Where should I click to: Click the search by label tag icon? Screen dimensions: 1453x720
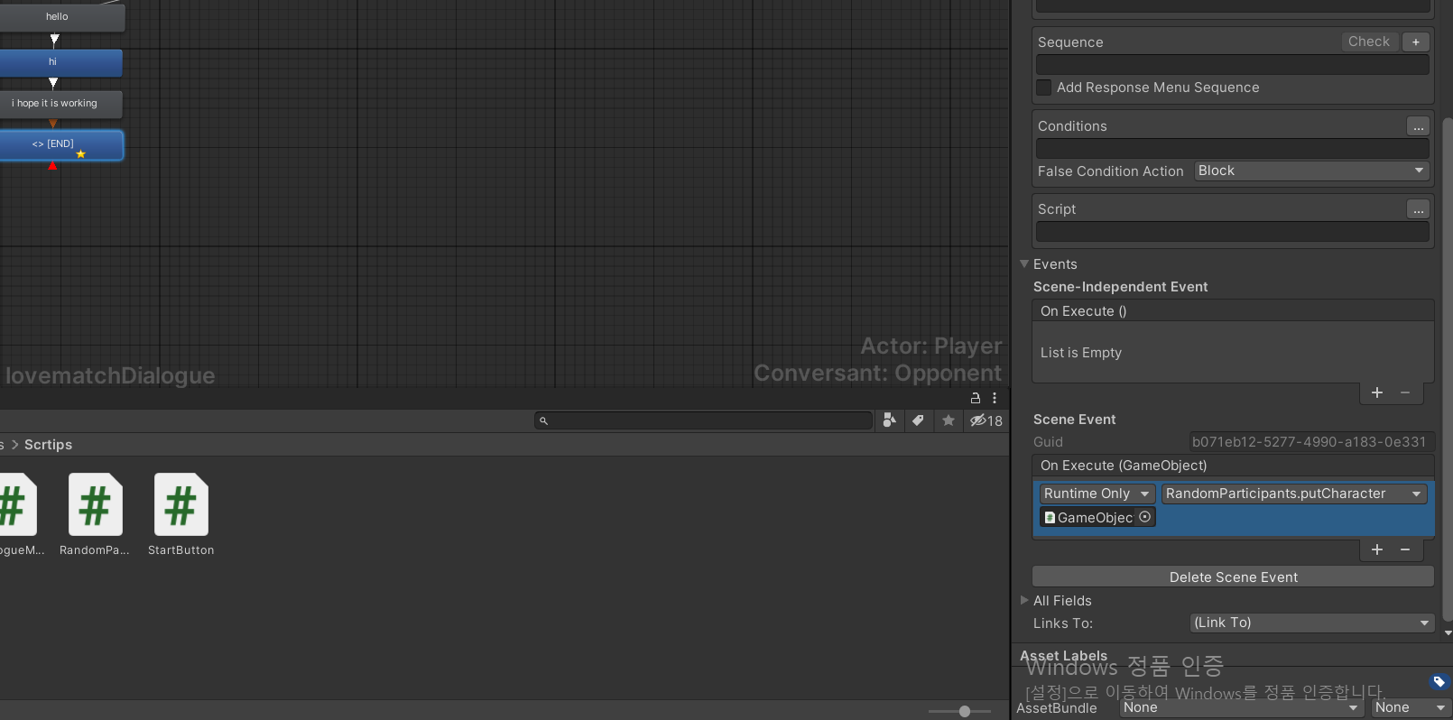click(918, 420)
